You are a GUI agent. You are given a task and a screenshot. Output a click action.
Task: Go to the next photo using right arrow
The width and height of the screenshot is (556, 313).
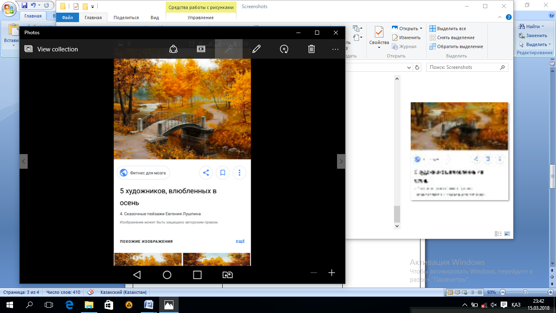tap(341, 161)
